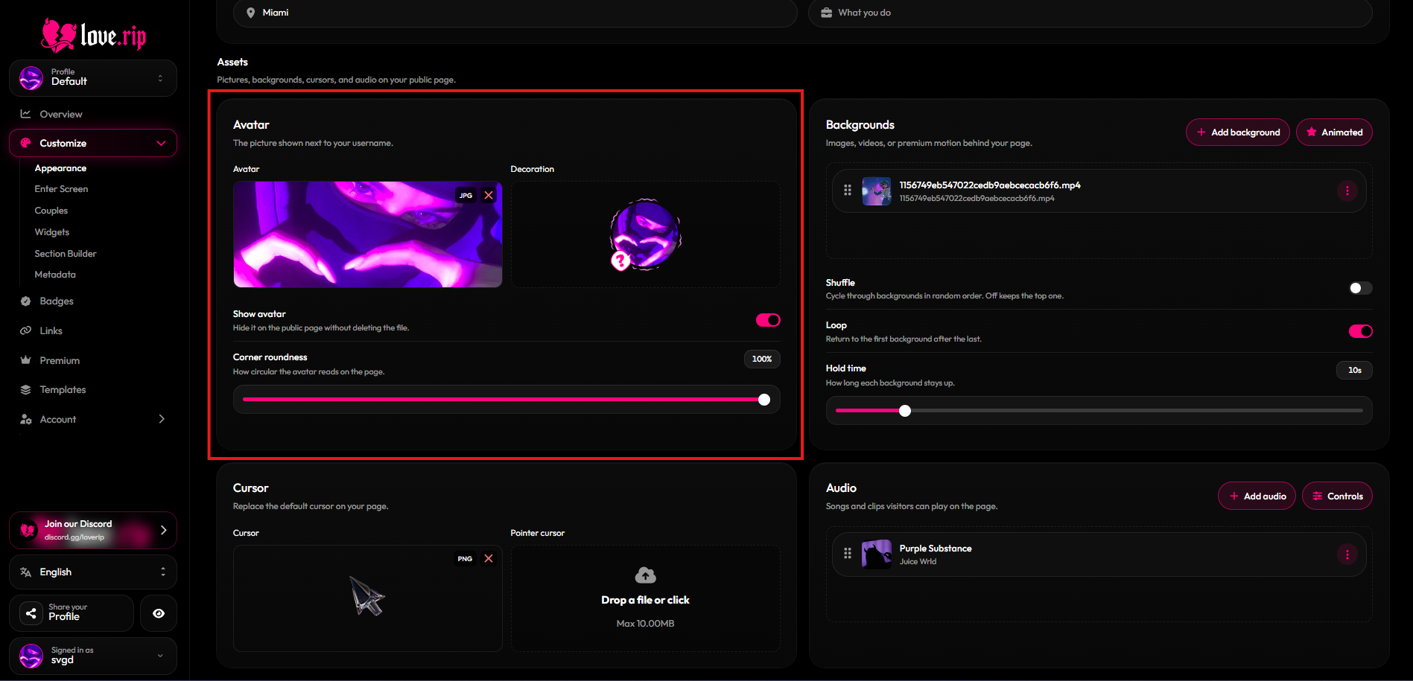Screen dimensions: 1413x681
Task: Open the Enter Screen submenu item
Action: [61, 189]
